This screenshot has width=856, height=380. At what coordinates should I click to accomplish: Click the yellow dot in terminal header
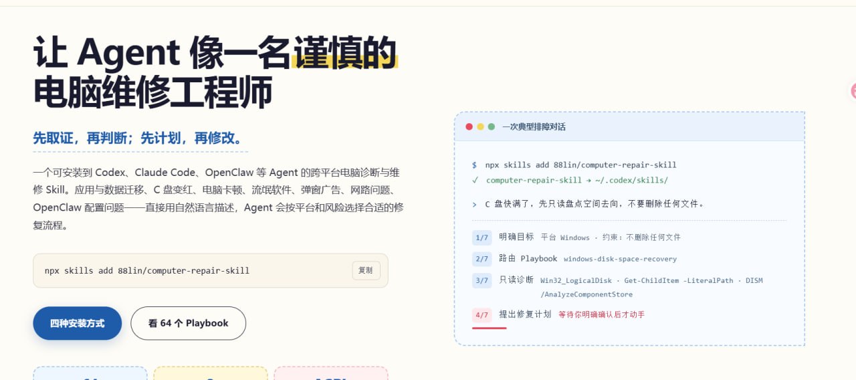(x=480, y=126)
